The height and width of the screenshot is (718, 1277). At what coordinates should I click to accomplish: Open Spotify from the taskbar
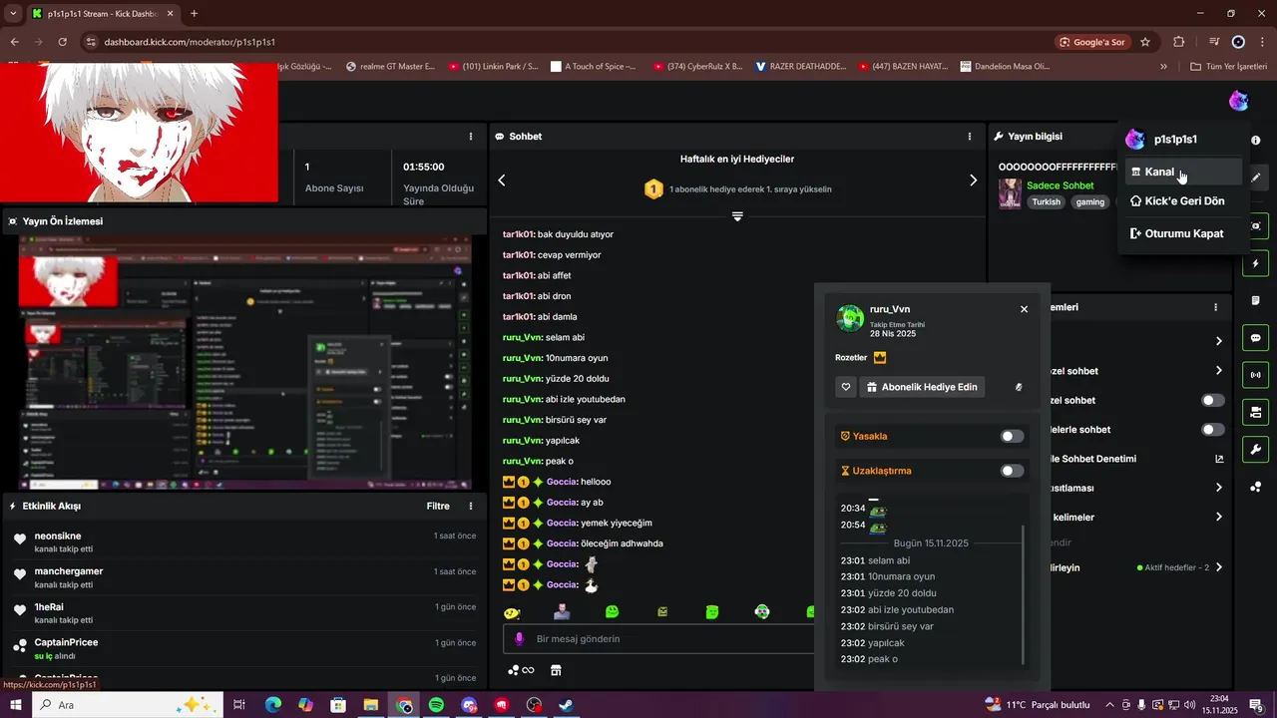click(x=437, y=705)
